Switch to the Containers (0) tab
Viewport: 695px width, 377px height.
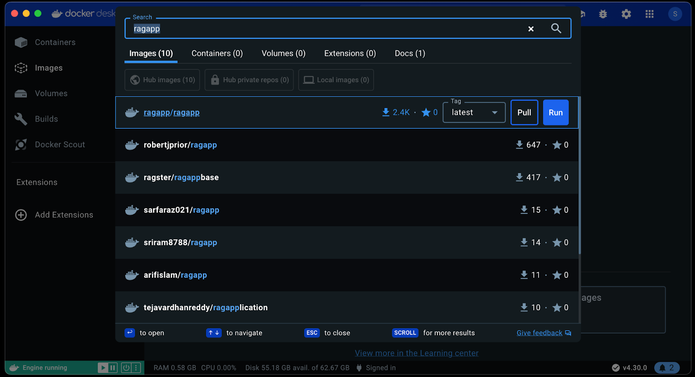coord(217,53)
